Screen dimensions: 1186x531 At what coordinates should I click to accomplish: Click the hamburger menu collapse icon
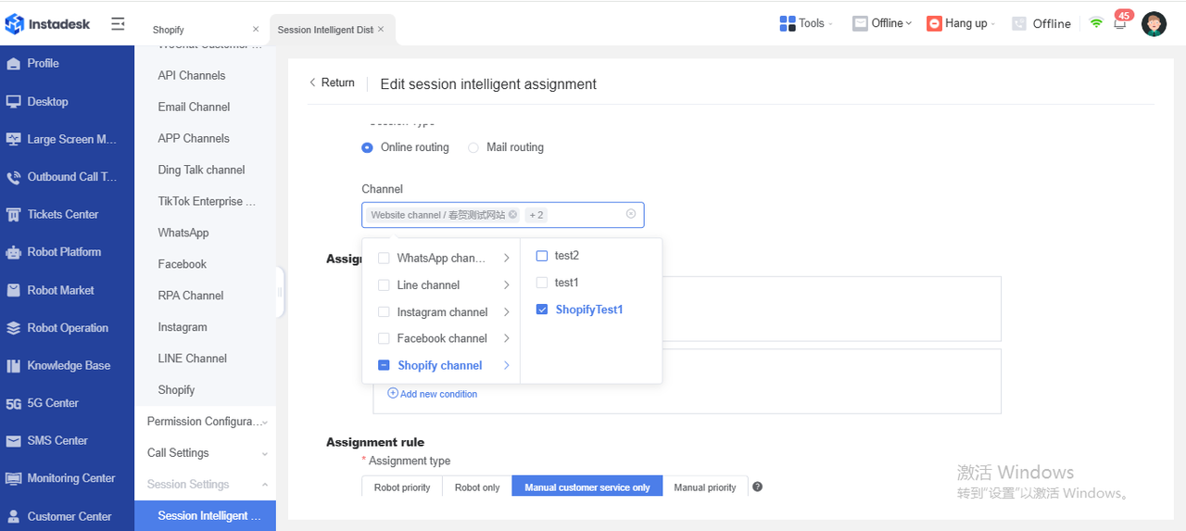118,24
